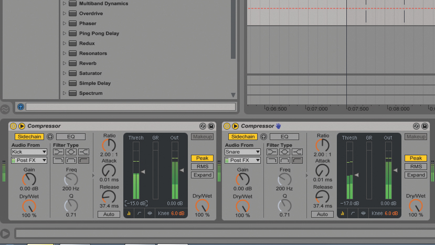Select band pass filter type in Kick compressor
The width and height of the screenshot is (435, 245).
pos(71,160)
